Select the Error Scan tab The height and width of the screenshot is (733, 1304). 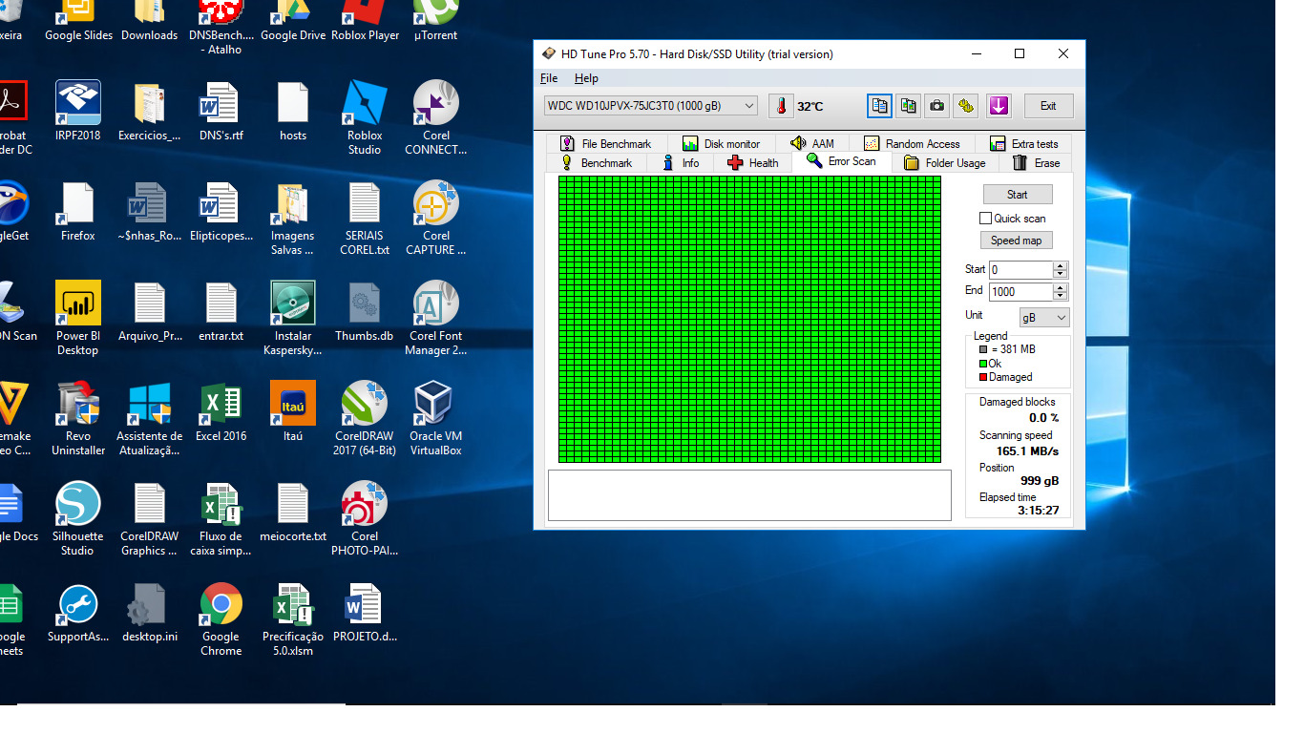pos(841,161)
